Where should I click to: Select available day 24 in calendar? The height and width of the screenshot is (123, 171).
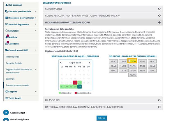80,83
